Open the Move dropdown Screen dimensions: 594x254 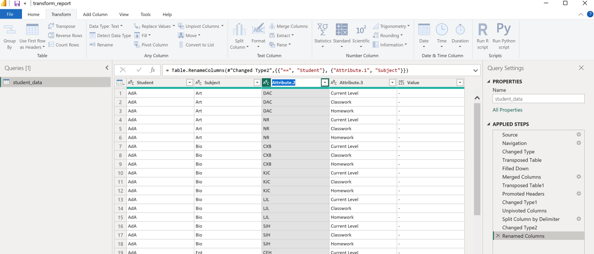click(x=189, y=35)
